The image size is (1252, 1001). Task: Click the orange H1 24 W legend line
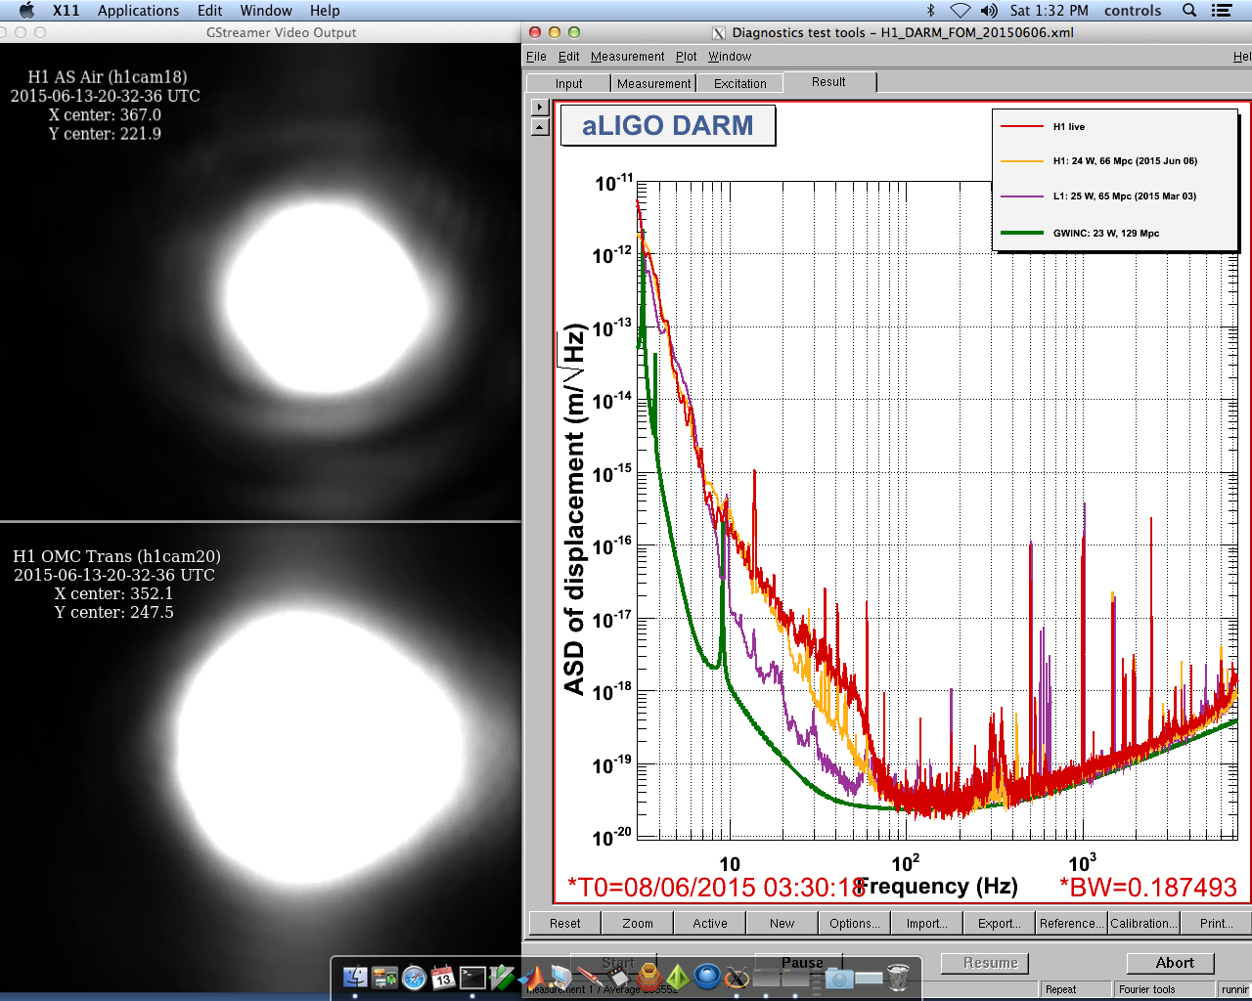(x=1021, y=160)
